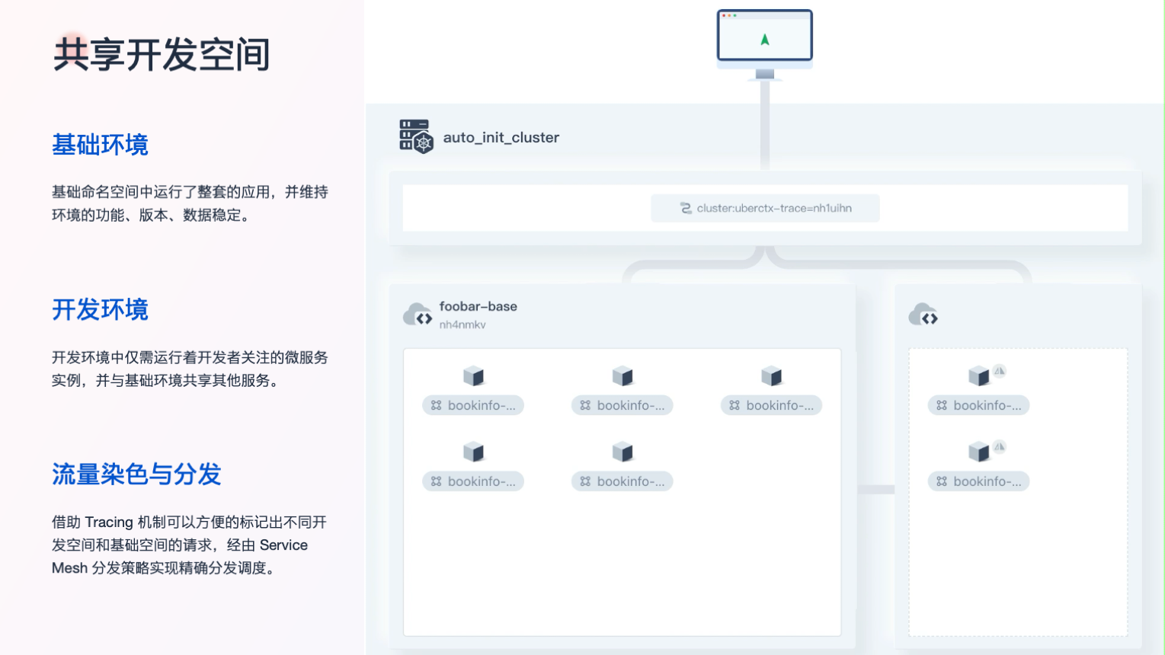
Task: Click the 流量染色与分发 section heading
Action: (x=136, y=474)
